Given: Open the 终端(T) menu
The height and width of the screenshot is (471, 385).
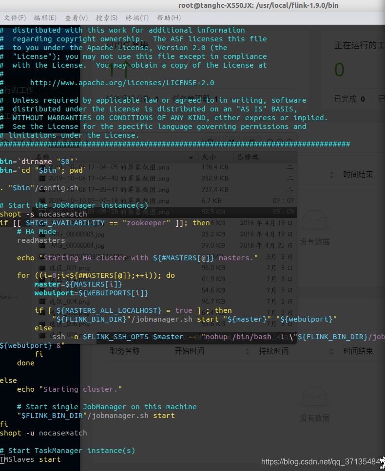Looking at the screenshot, I should pyautogui.click(x=137, y=18).
